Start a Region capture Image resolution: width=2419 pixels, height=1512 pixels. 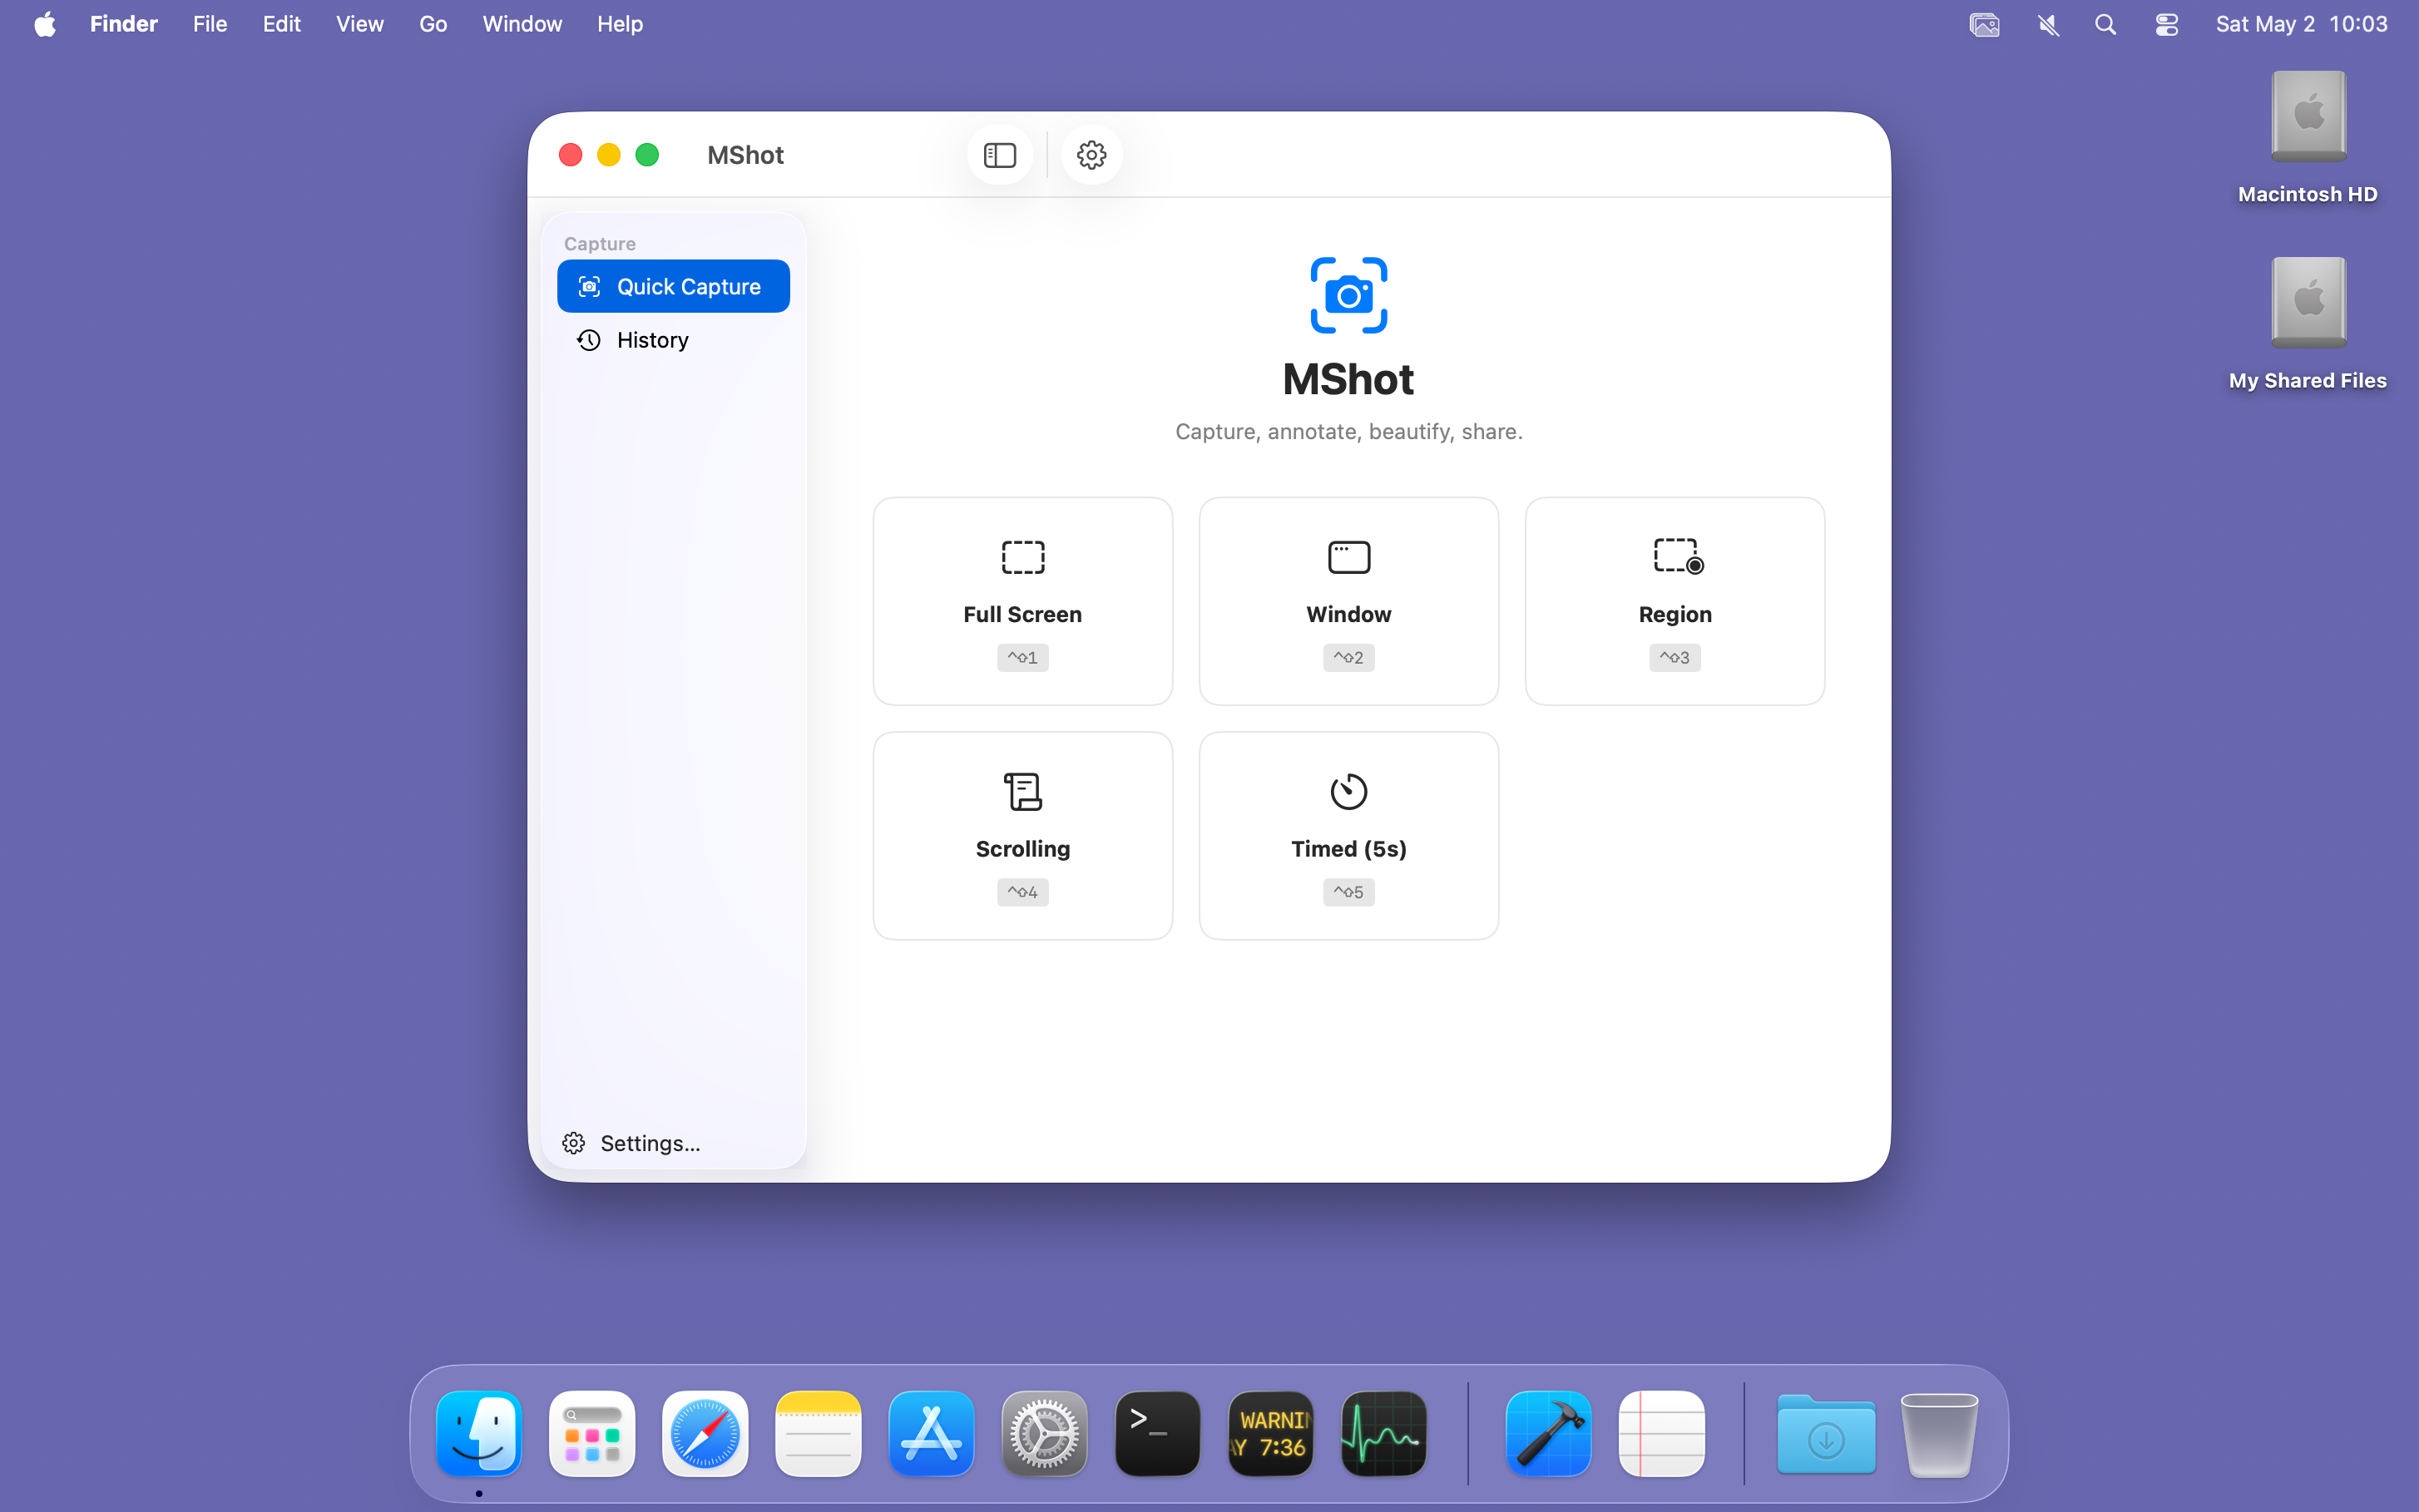(1674, 601)
